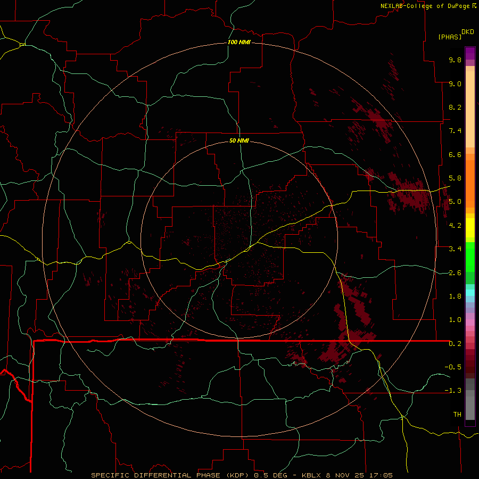Pick the orange band of the color bar
The height and width of the screenshot is (479, 479).
[x=470, y=184]
